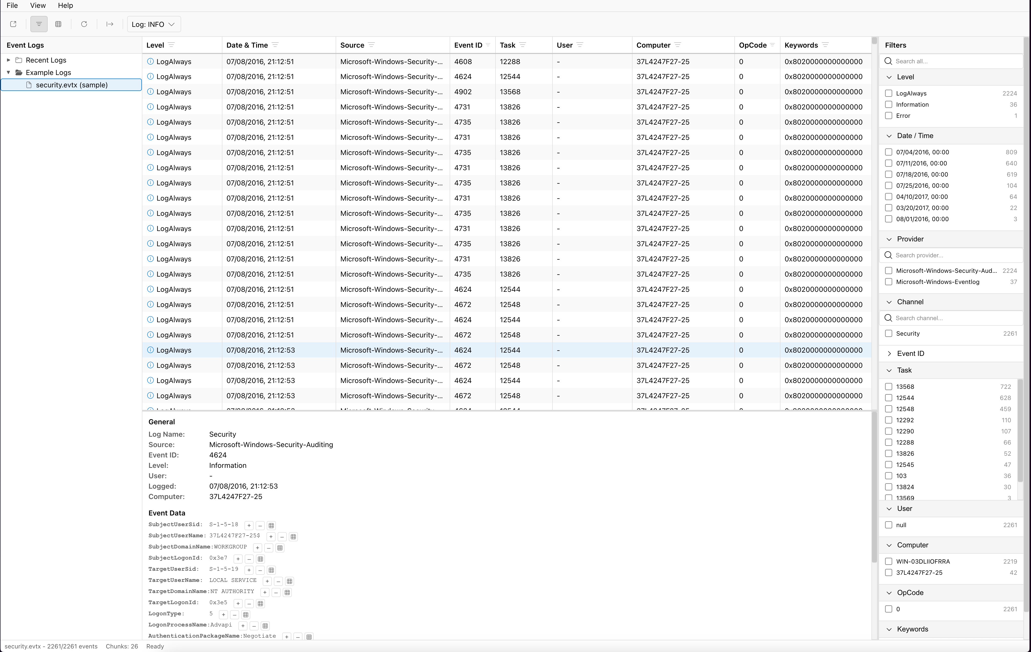The height and width of the screenshot is (652, 1031).
Task: Open the File menu
Action: [12, 6]
